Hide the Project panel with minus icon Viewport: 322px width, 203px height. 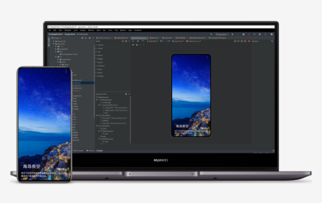[x=93, y=38]
